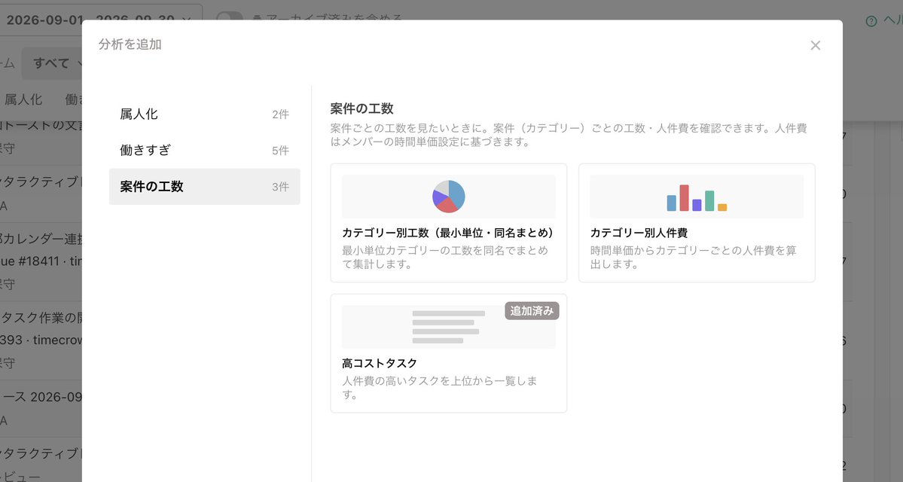Click the 2件 count next to 属人化

tap(280, 114)
